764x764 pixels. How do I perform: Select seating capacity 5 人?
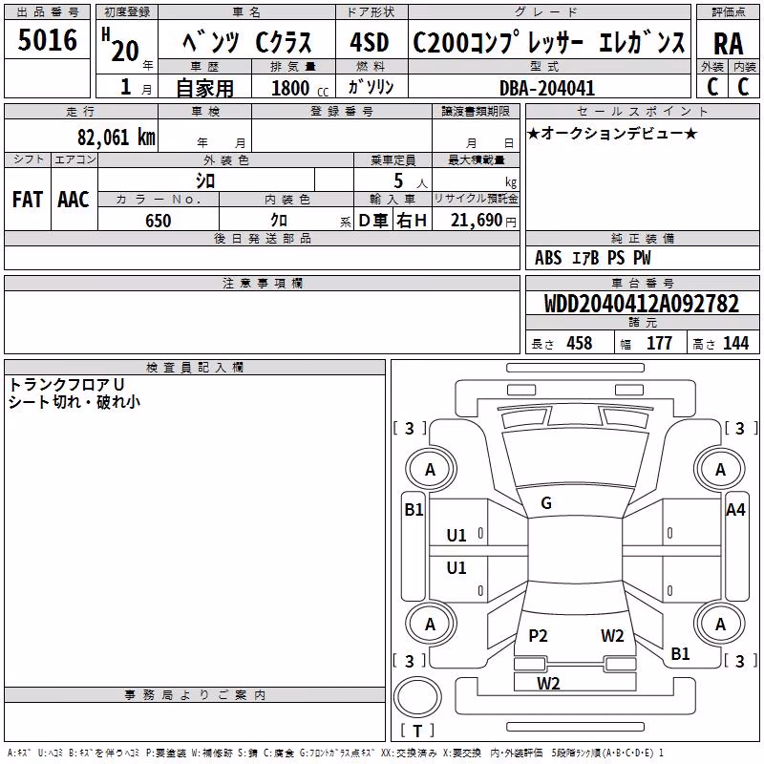point(411,181)
